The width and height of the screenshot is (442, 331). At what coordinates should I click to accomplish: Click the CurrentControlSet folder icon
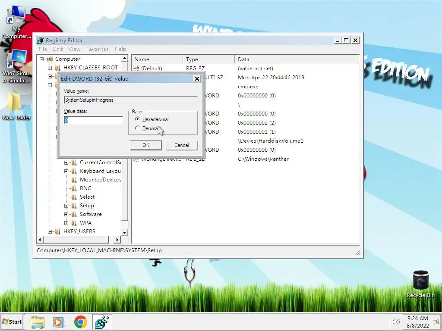74,162
